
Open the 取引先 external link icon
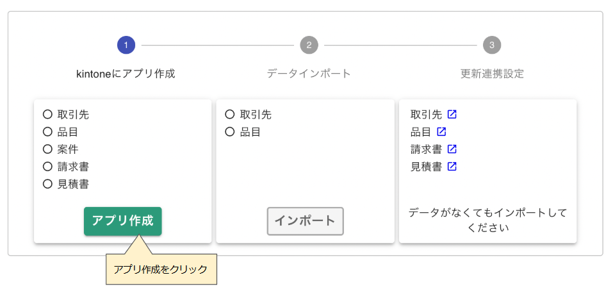point(452,115)
